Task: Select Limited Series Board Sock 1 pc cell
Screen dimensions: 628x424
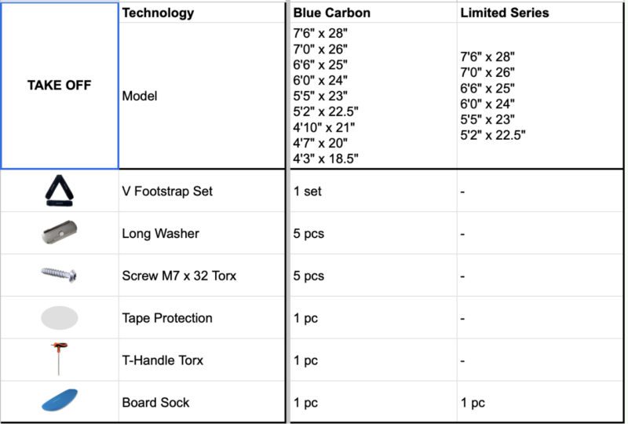Action: coord(542,403)
